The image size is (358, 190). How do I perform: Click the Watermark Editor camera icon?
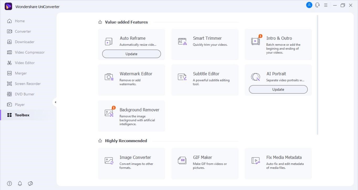coord(109,77)
